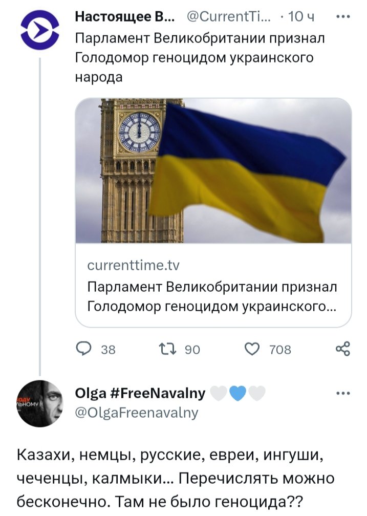Open the share icon on tweet
The width and height of the screenshot is (367, 516).
tap(342, 349)
